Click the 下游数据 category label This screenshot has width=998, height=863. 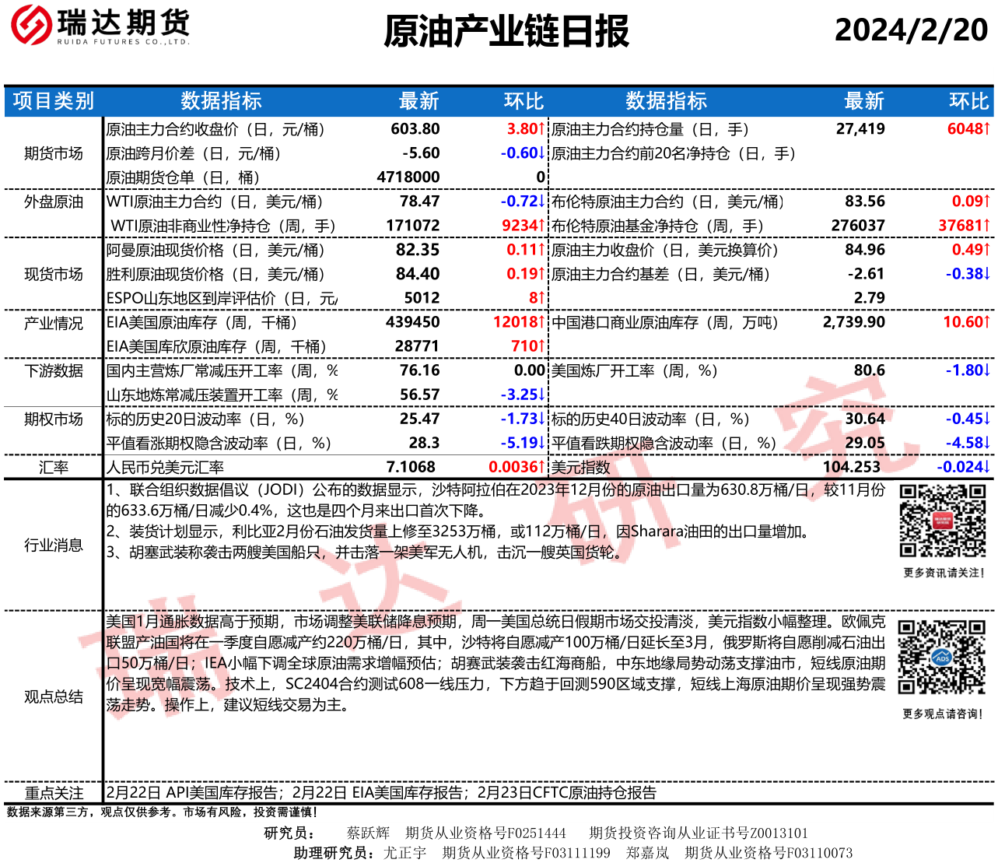pyautogui.click(x=53, y=371)
